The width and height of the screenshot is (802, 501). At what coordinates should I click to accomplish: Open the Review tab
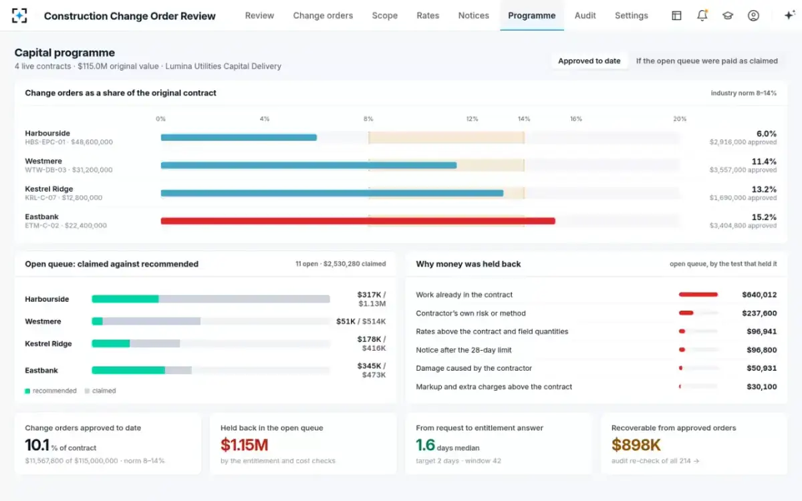[259, 15]
